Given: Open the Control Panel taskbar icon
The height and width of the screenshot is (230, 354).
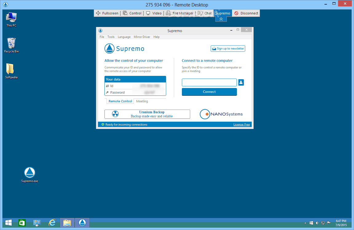Looking at the screenshot, I should click(37, 223).
